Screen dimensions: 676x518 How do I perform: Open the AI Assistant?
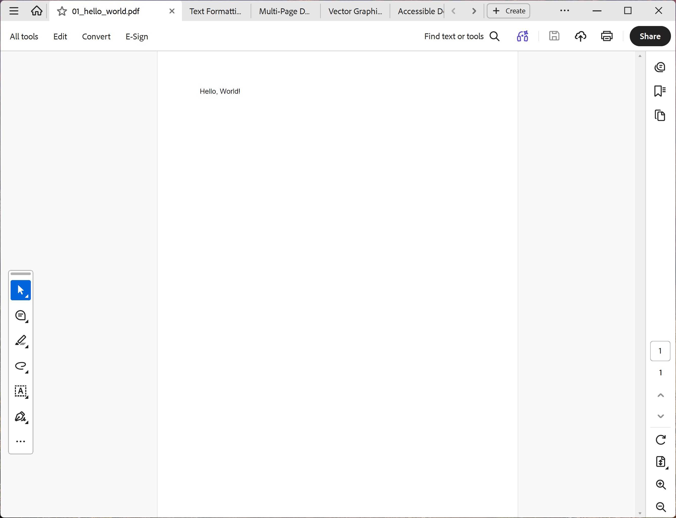point(522,36)
